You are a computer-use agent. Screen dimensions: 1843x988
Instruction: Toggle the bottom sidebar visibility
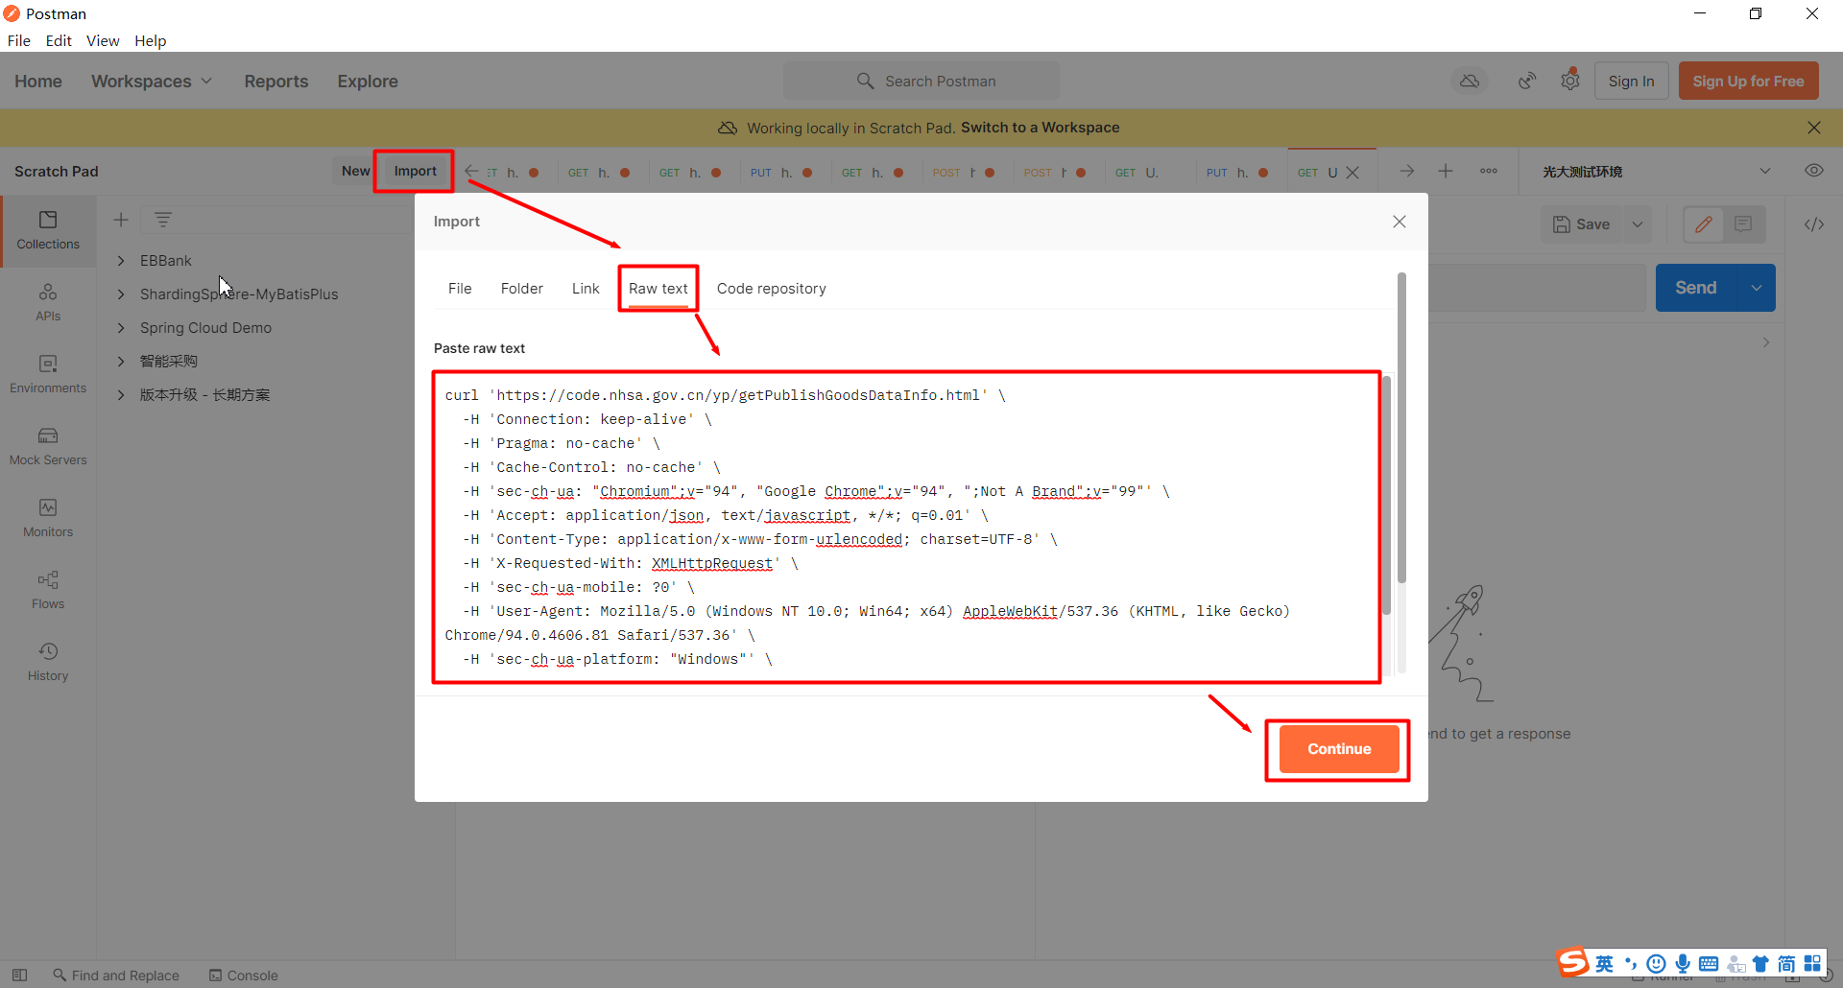coord(20,975)
